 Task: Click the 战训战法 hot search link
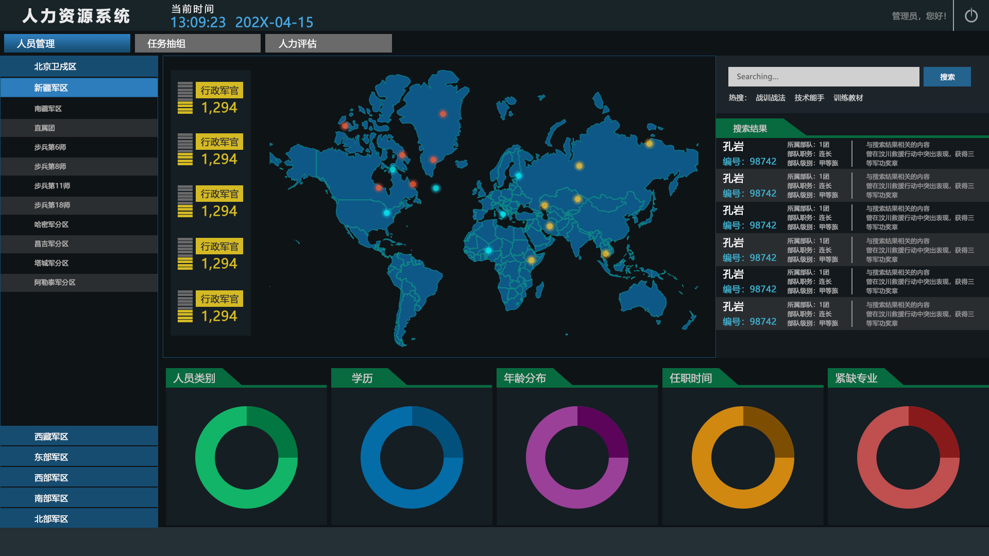[770, 98]
